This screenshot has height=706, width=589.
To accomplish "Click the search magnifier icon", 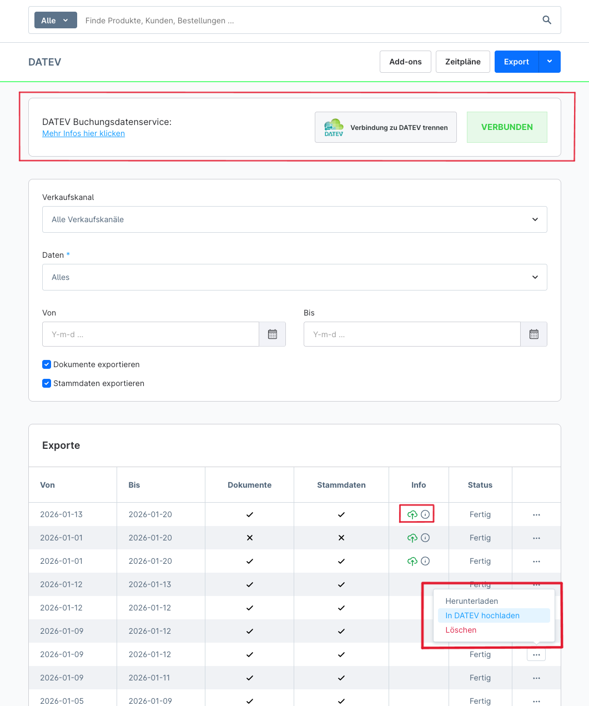I will tap(547, 20).
